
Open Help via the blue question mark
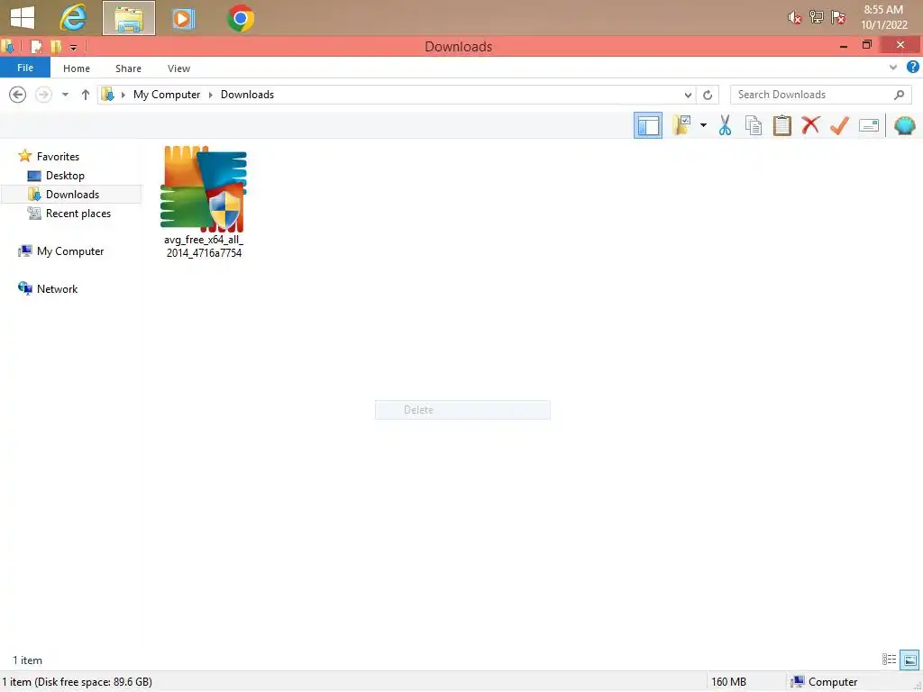pos(913,67)
